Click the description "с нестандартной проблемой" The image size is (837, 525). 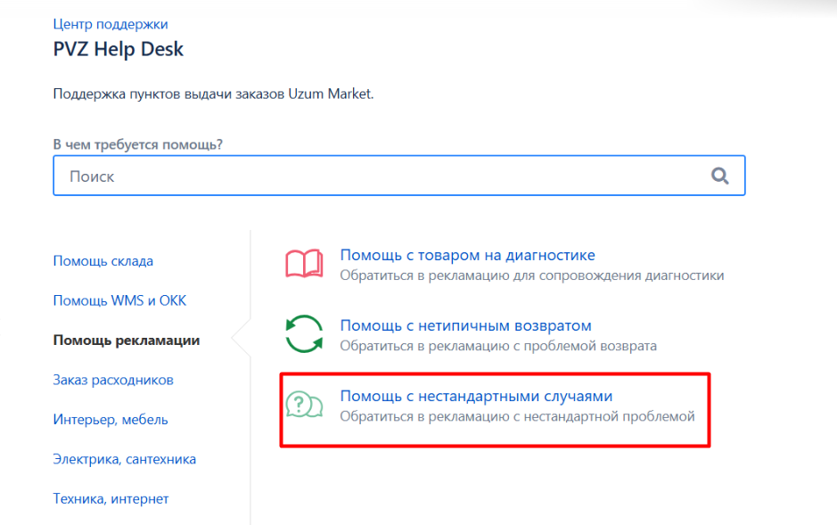click(x=517, y=416)
